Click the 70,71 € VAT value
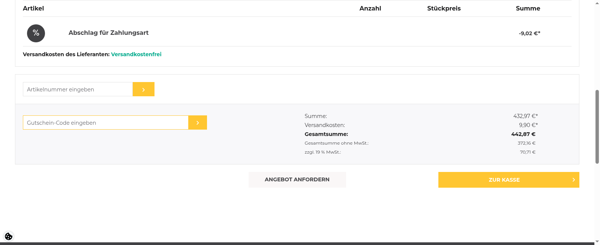Image resolution: width=600 pixels, height=245 pixels. point(528,152)
